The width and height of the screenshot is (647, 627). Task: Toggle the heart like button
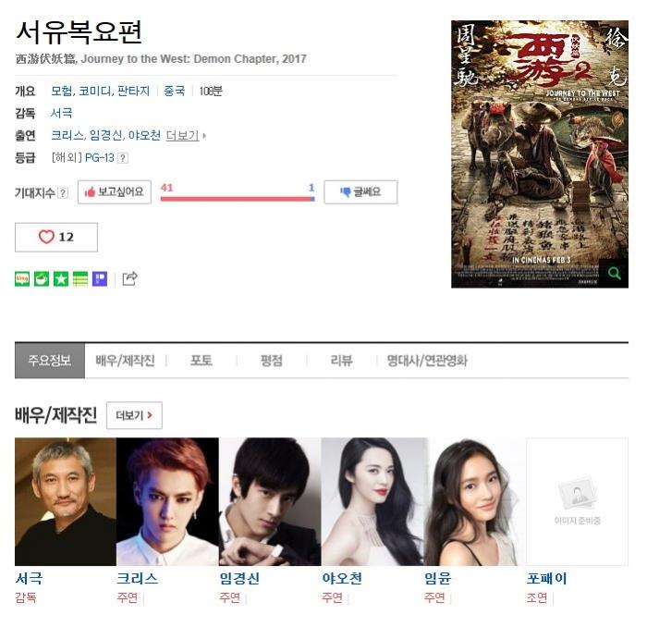coord(56,238)
